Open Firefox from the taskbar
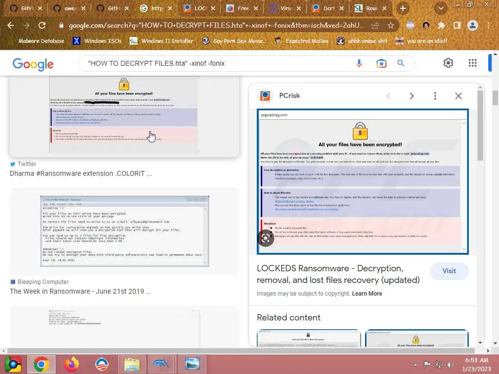 [x=72, y=364]
